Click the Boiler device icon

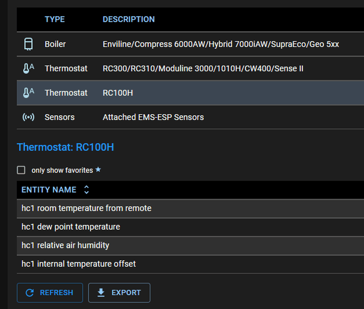[28, 44]
